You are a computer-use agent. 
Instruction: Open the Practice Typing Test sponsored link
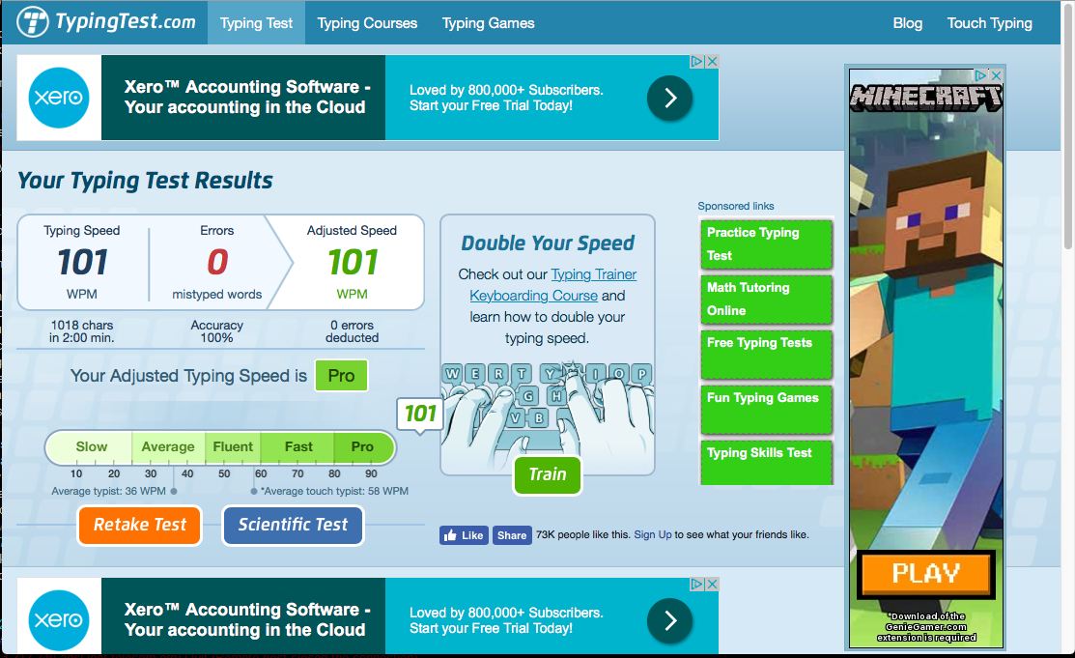(767, 244)
